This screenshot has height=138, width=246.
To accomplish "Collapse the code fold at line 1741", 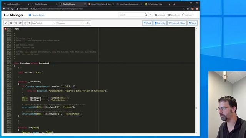I will pos(13,89).
